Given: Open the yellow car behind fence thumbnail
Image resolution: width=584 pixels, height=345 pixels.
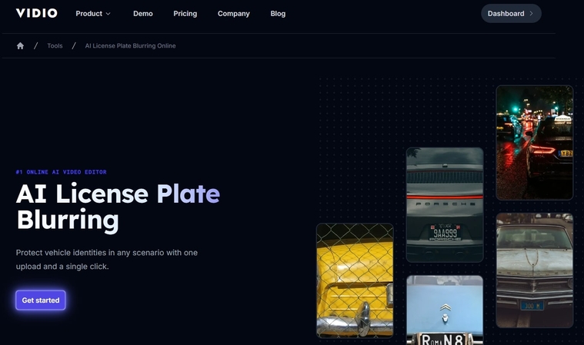Looking at the screenshot, I should point(355,280).
